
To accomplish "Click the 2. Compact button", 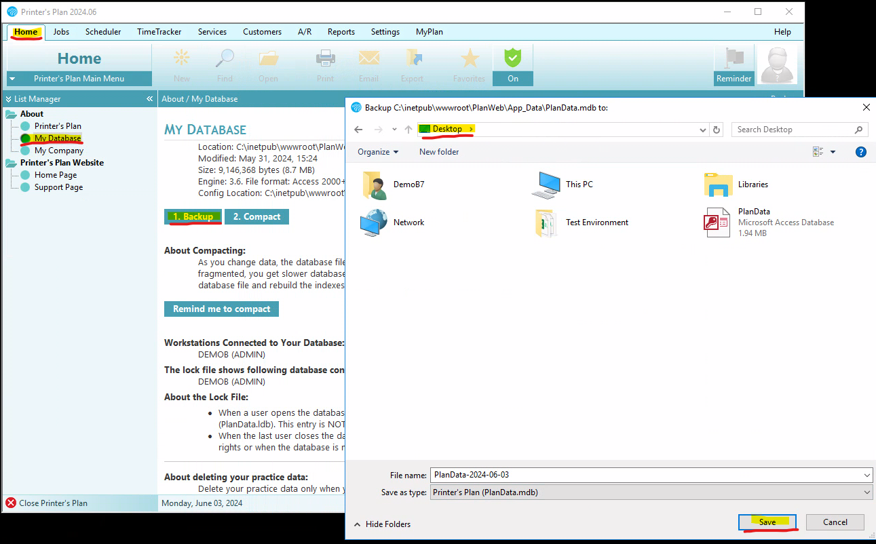I will pyautogui.click(x=256, y=216).
